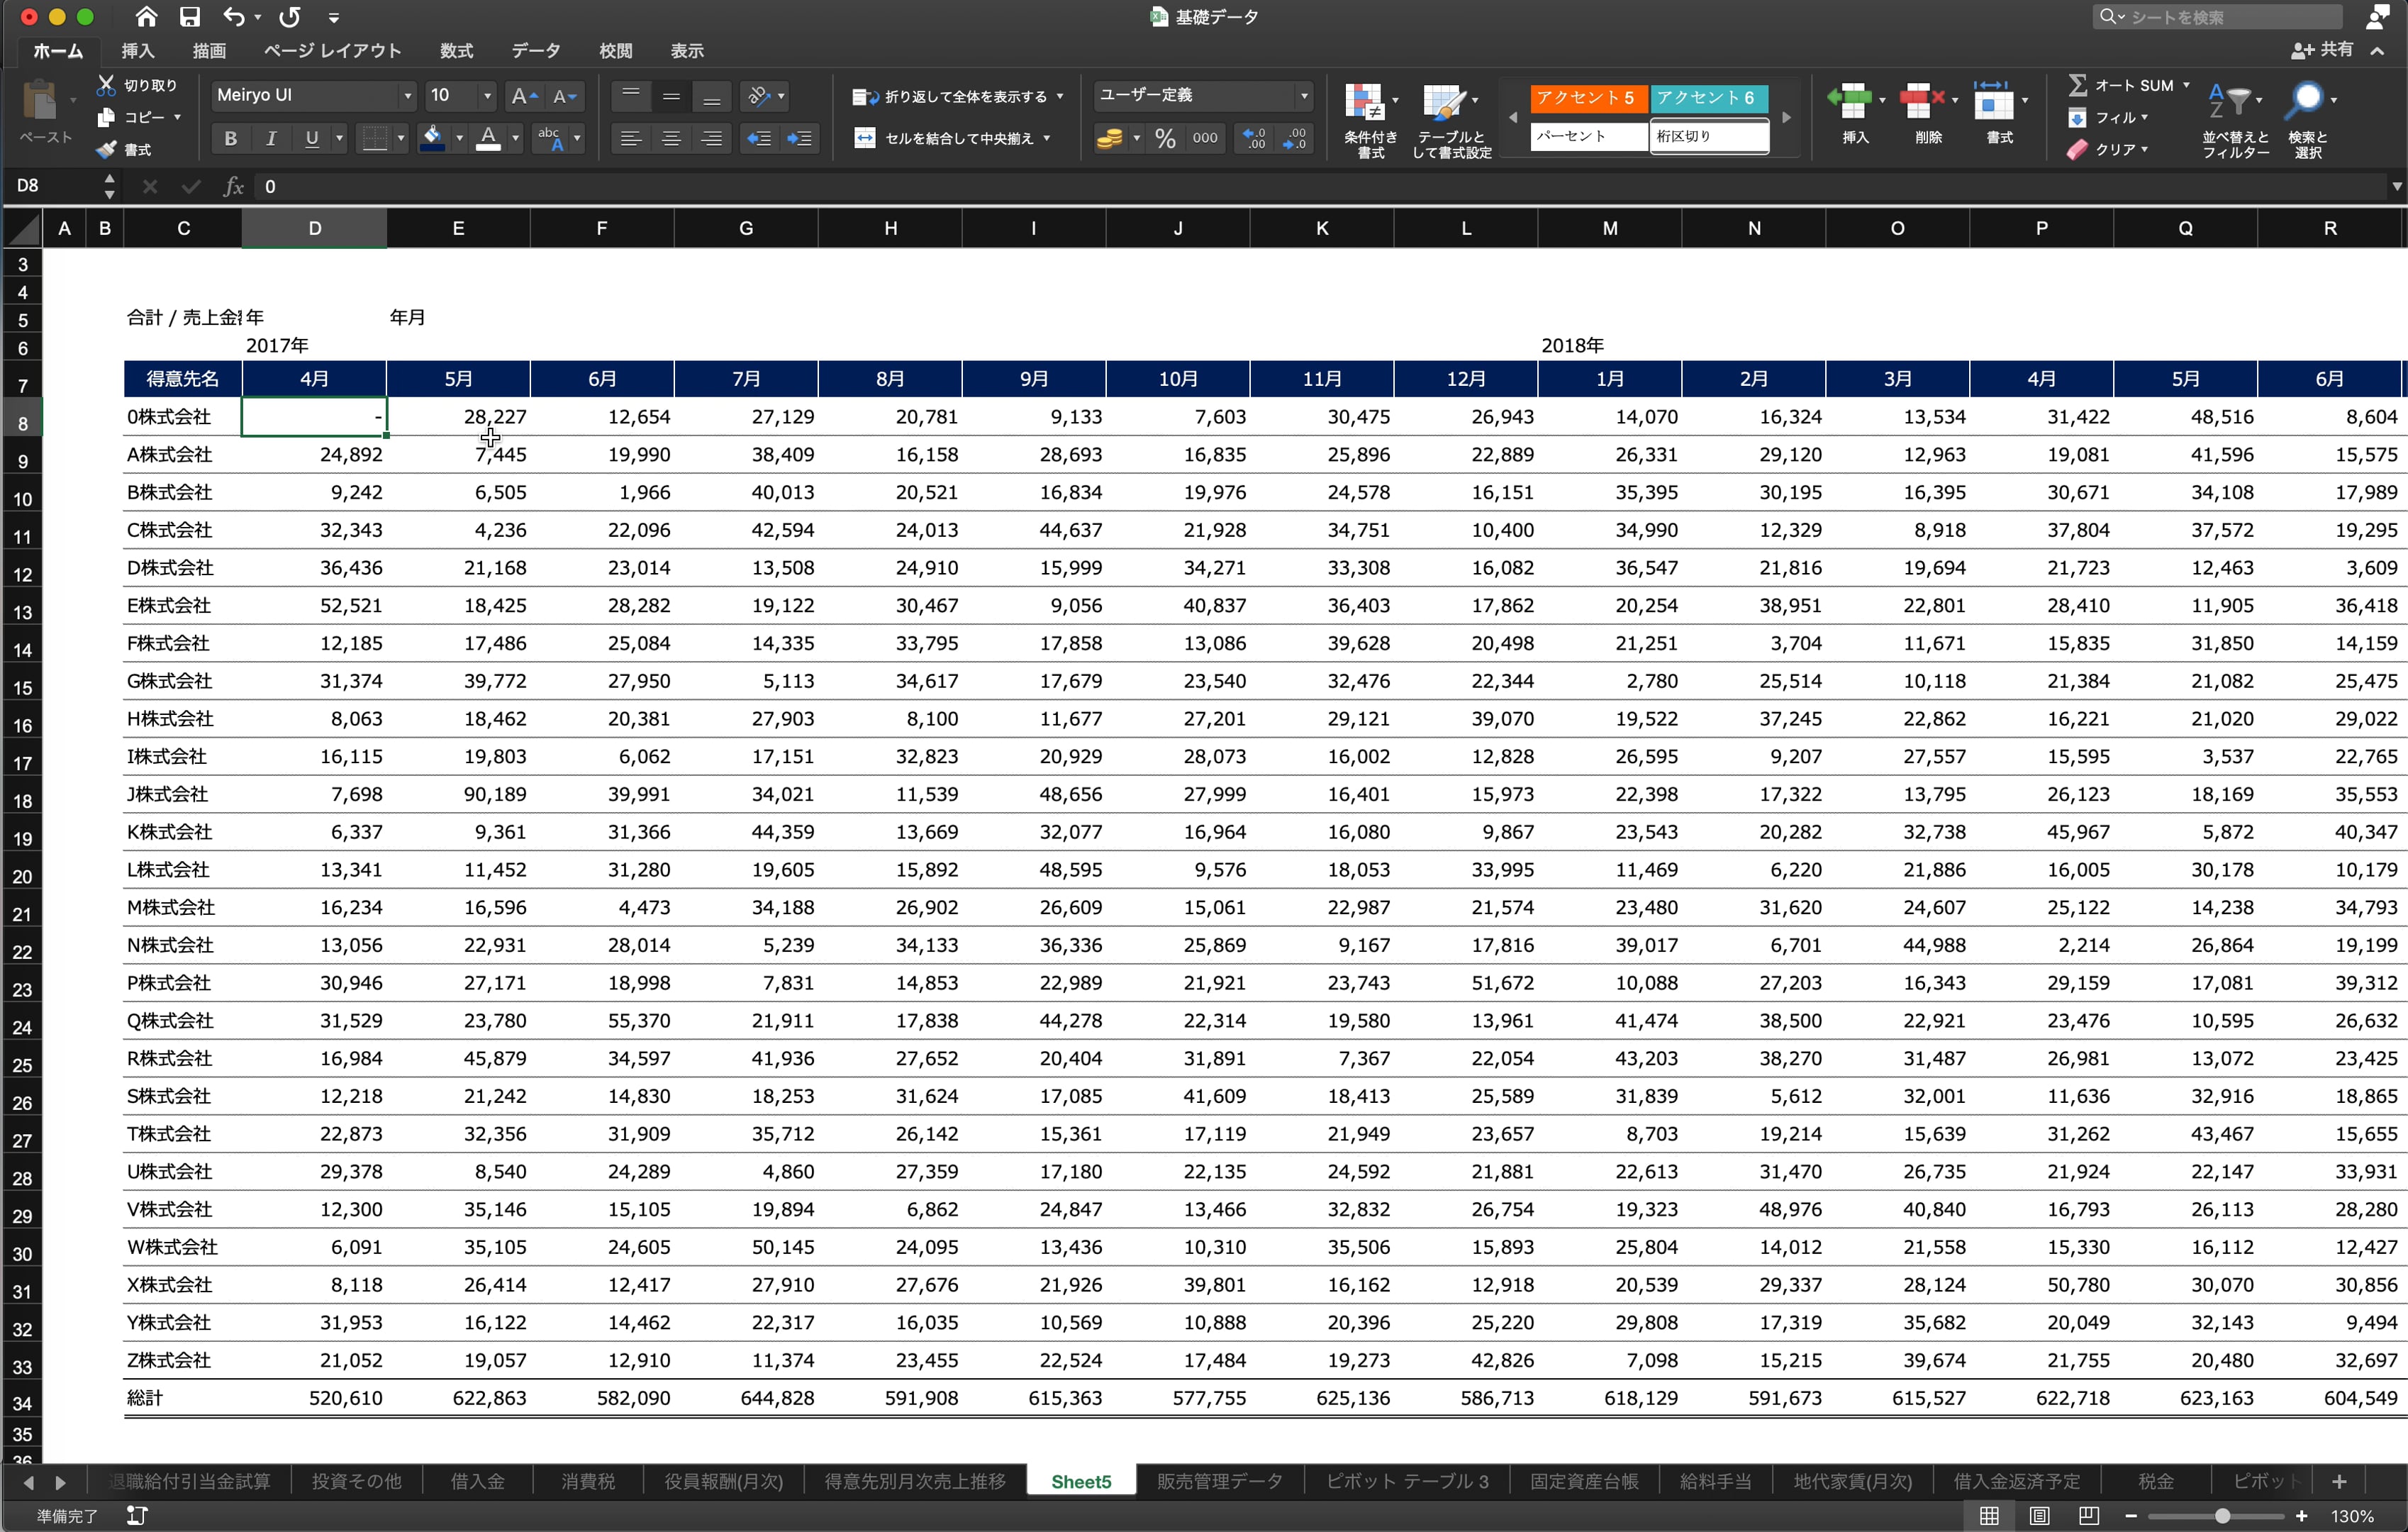Viewport: 2408px width, 1532px height.
Task: Apply the アクセント 5 cell style
Action: (1587, 97)
